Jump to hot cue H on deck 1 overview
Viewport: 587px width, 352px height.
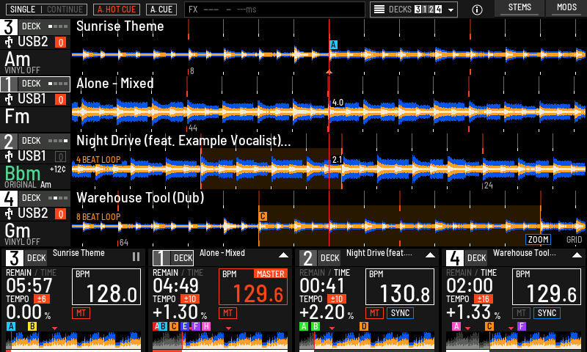206,326
